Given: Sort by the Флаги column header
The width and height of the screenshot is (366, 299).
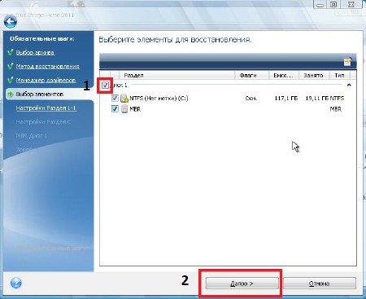Looking at the screenshot, I should 251,75.
